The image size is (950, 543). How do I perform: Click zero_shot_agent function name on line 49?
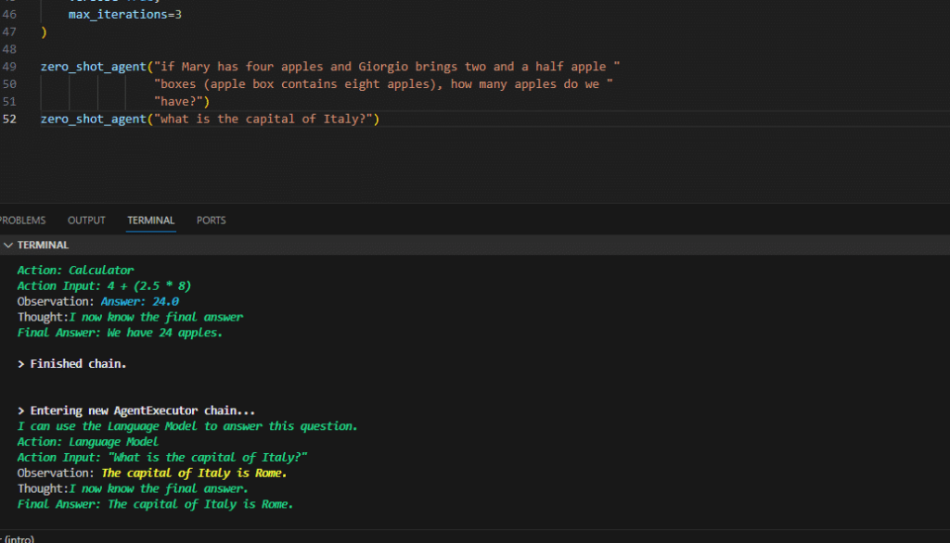tap(93, 67)
